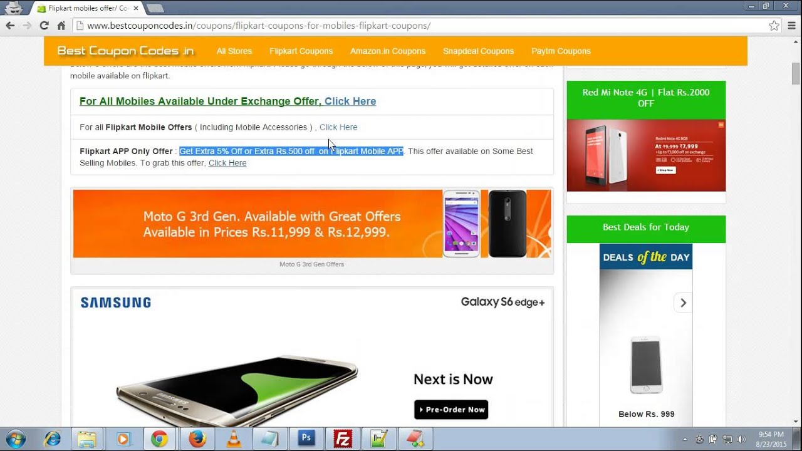Image resolution: width=802 pixels, height=451 pixels.
Task: Click the Best Deals for Today heading
Action: click(x=646, y=227)
